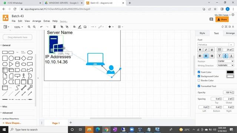The height and width of the screenshot is (133, 237).
Task: Align text to the bottom
Action: [x=231, y=56]
